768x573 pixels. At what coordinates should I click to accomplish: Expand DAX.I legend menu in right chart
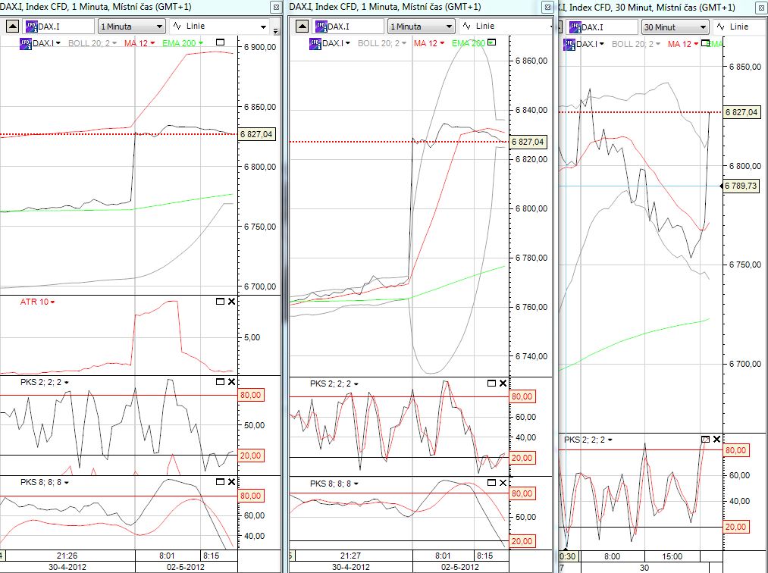point(602,44)
